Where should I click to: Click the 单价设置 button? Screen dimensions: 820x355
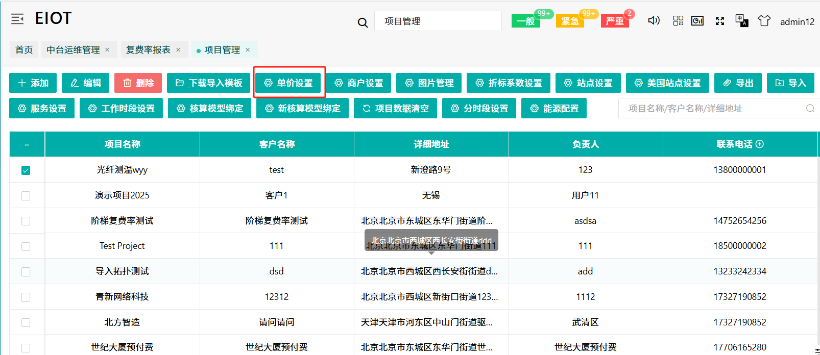[289, 83]
